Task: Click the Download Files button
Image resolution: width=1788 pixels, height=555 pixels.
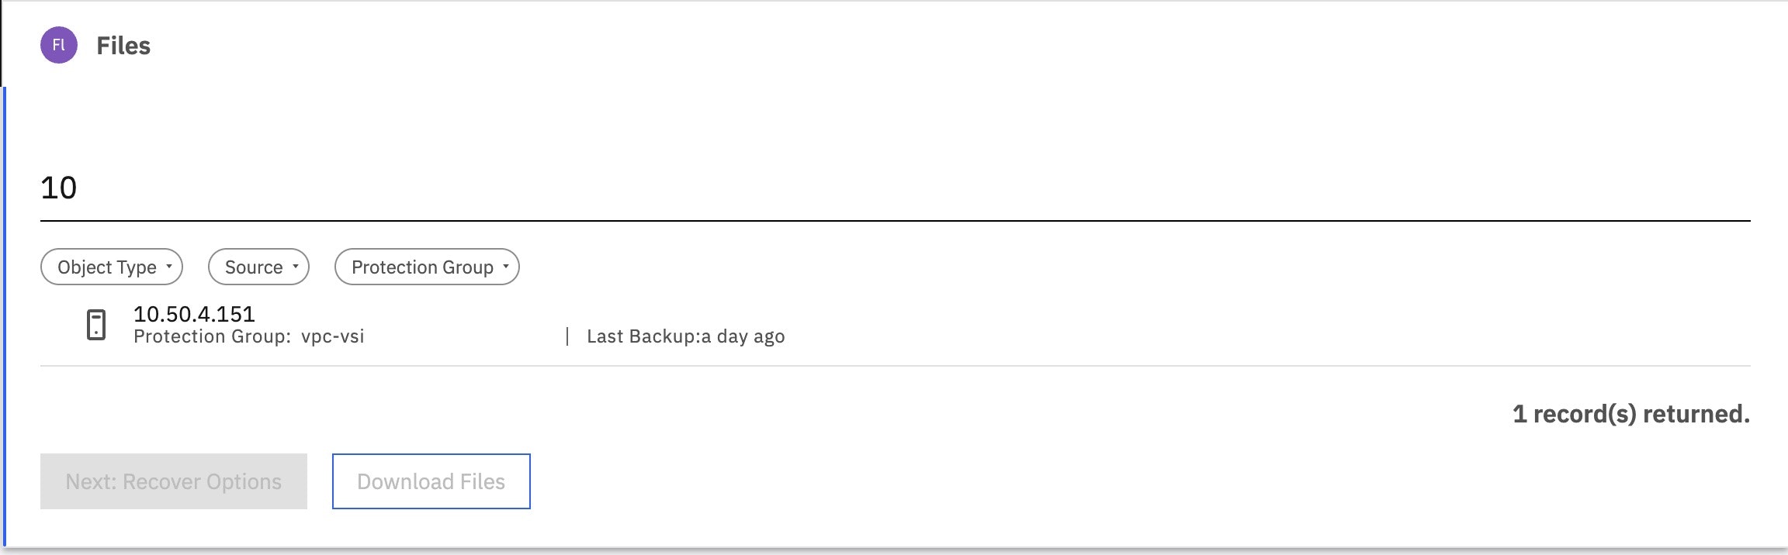Action: click(431, 481)
